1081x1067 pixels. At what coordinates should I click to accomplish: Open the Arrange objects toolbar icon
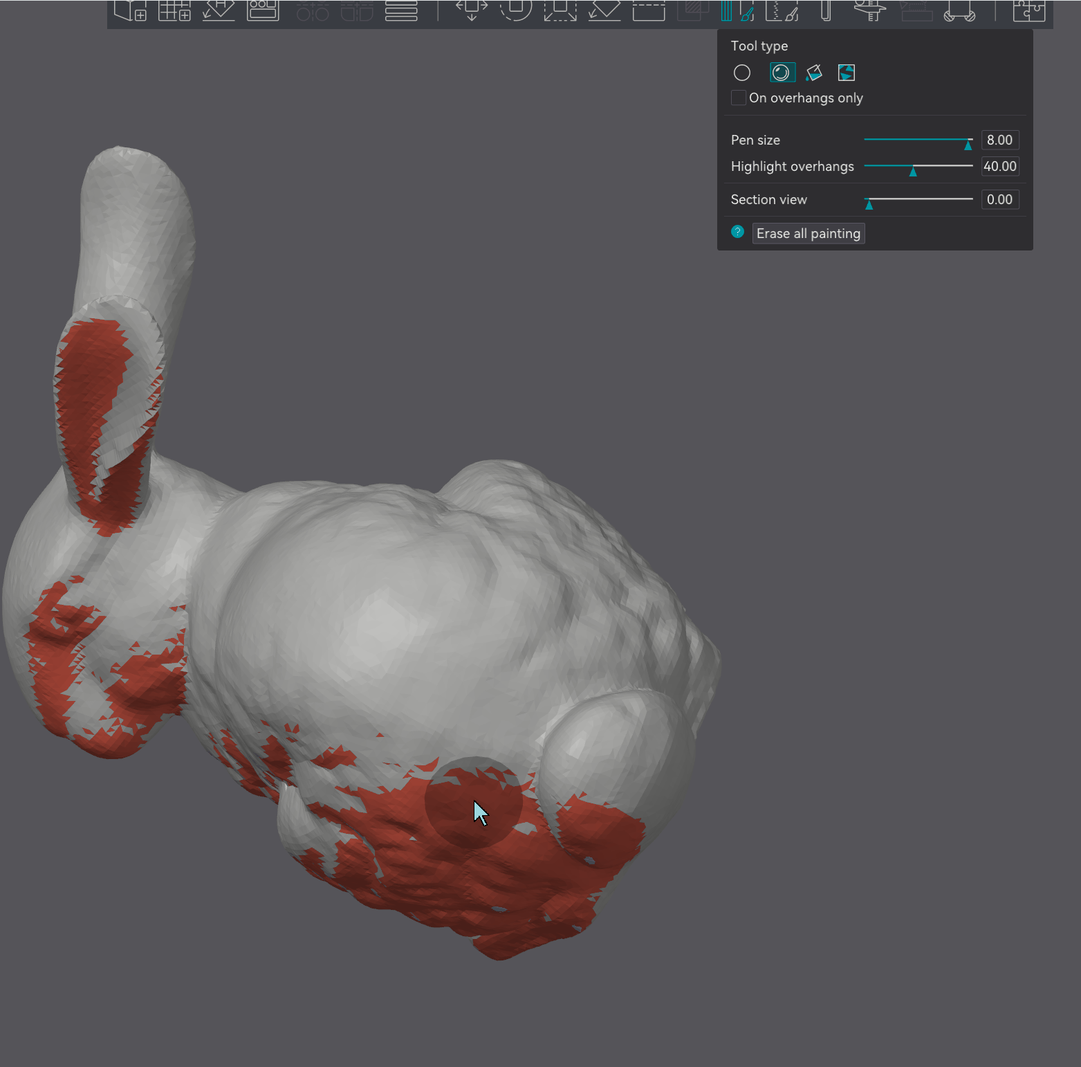pyautogui.click(x=263, y=10)
